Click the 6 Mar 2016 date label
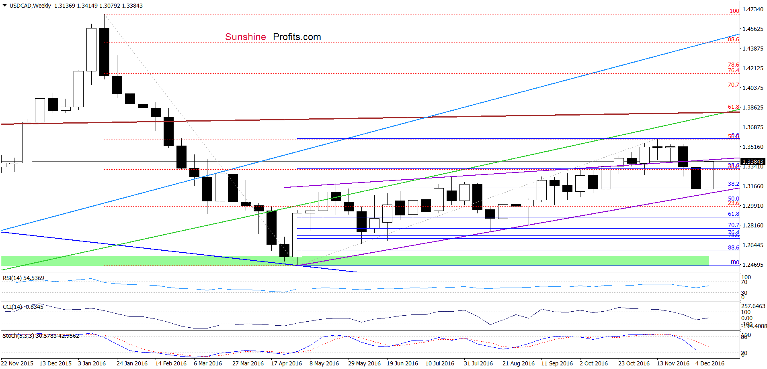 click(208, 363)
